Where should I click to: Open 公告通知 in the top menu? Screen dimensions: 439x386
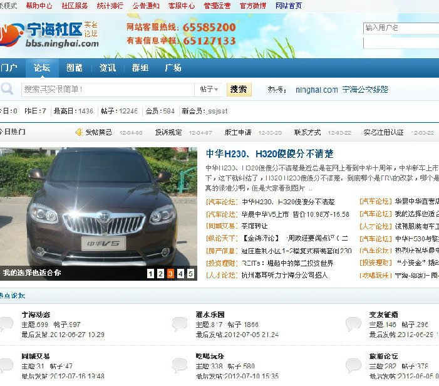tap(146, 6)
